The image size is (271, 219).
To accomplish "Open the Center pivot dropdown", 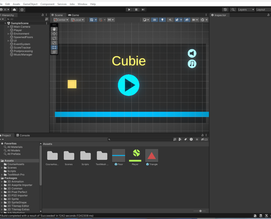I will (x=61, y=20).
